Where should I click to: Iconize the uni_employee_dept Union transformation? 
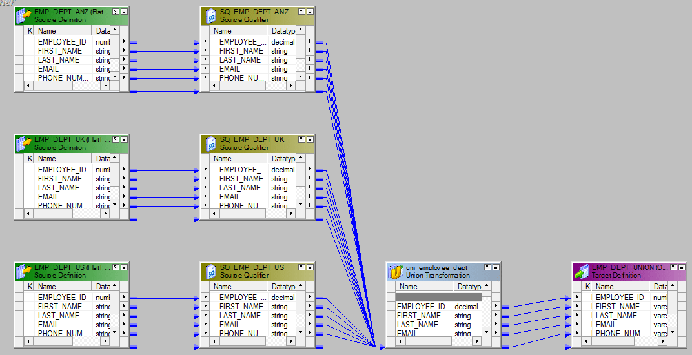pos(496,268)
